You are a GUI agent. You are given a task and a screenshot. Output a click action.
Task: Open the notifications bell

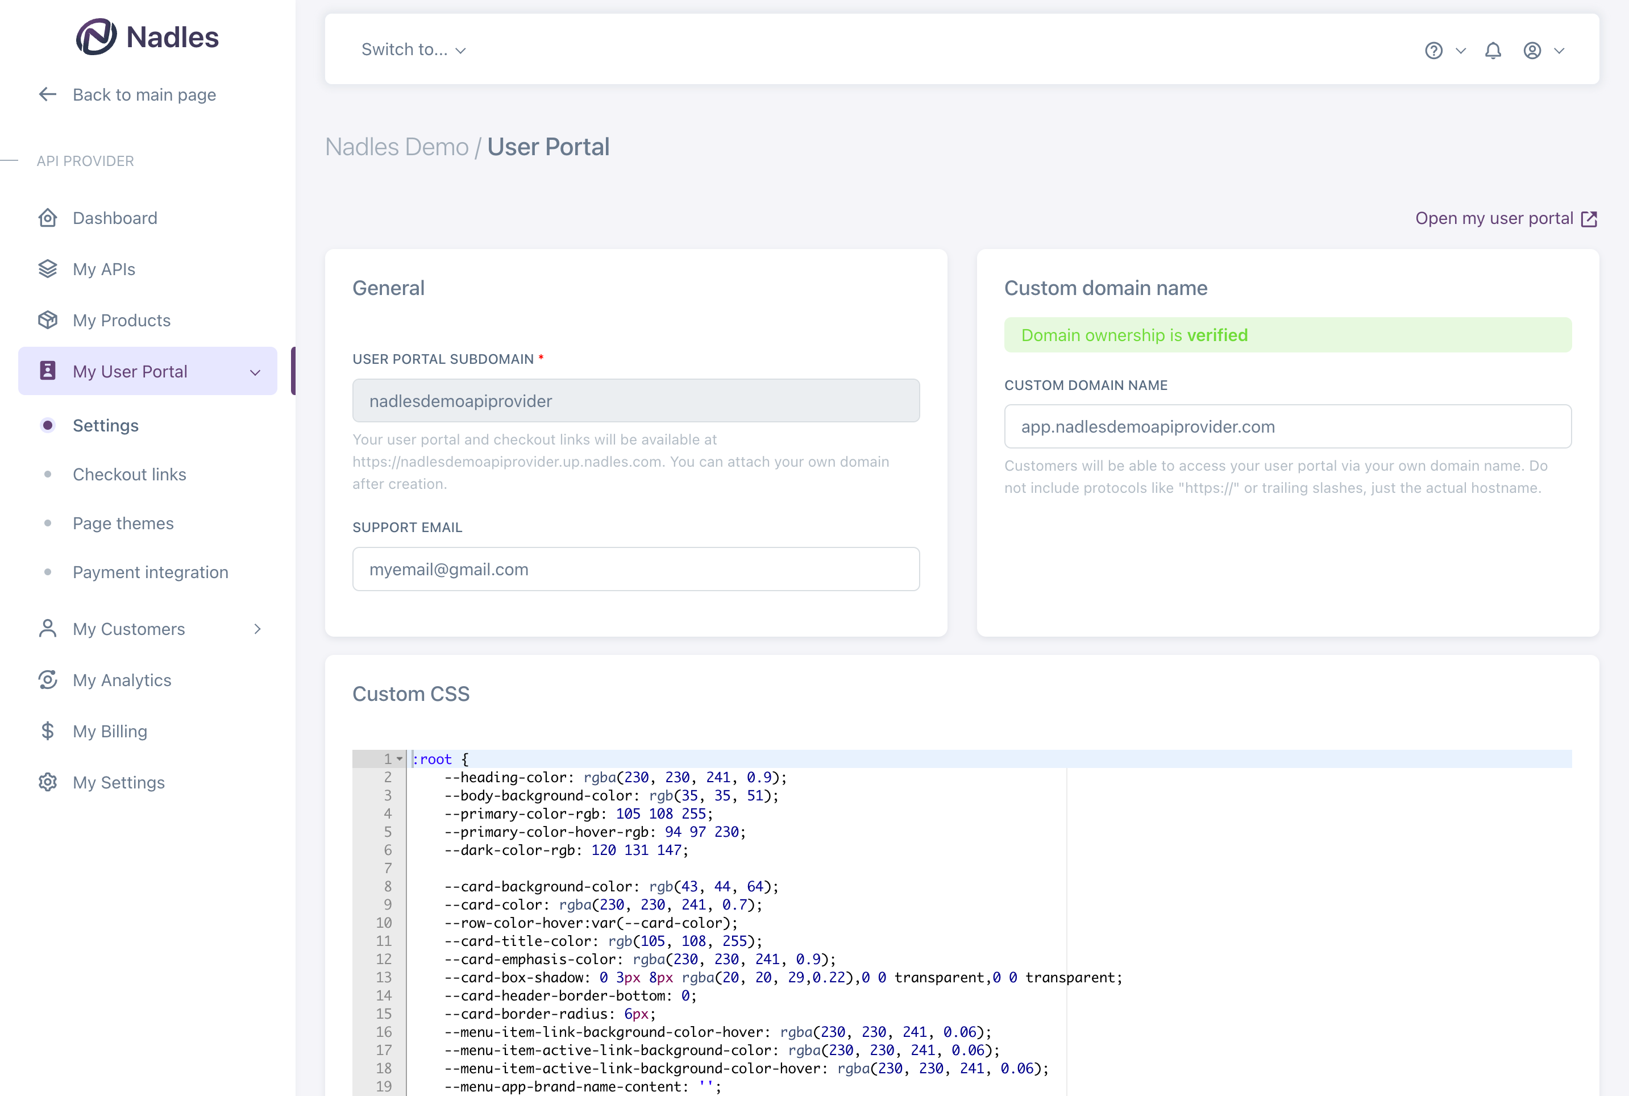(1493, 51)
